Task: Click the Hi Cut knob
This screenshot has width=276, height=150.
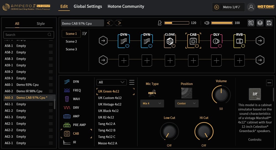Action: click(x=204, y=131)
